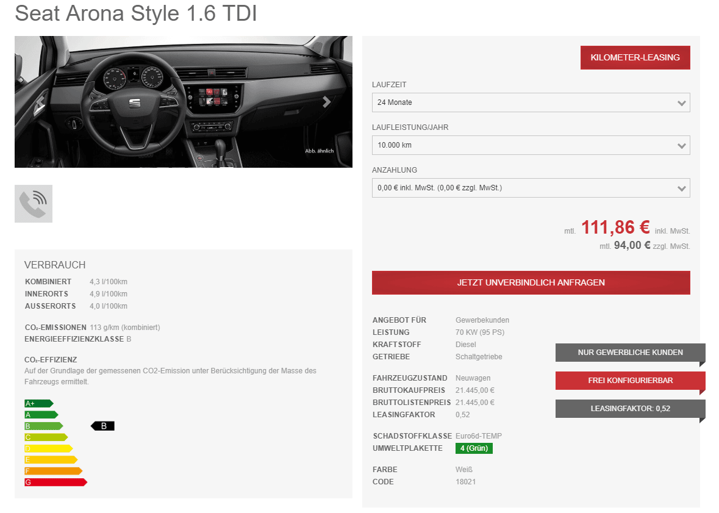Click the Kilometer-Leasing button
Screen dimensions: 719x513
click(x=635, y=57)
